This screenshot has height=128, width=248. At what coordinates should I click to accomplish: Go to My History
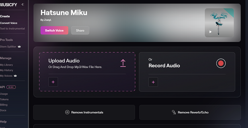point(7,70)
